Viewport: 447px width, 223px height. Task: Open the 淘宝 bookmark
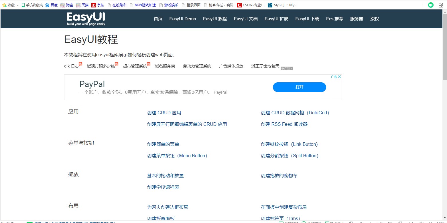(67, 5)
